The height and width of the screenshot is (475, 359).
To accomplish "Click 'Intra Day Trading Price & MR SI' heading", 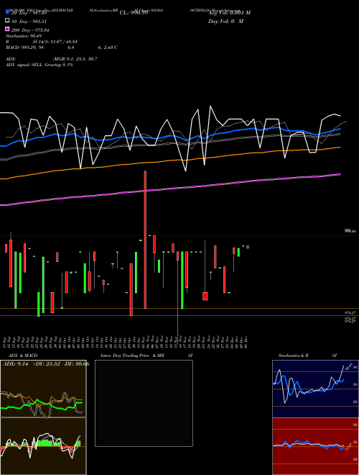I will pyautogui.click(x=146, y=356).
